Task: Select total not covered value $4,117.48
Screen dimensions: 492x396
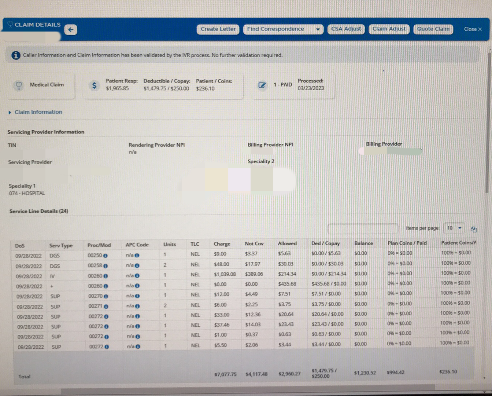Action: tap(256, 374)
